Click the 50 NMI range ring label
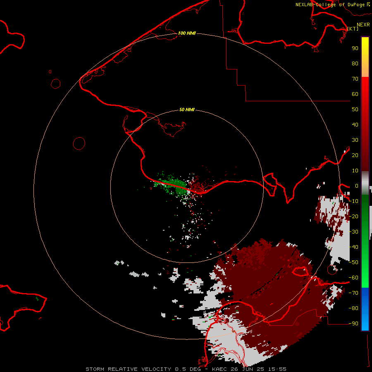The image size is (372, 372). click(x=187, y=110)
